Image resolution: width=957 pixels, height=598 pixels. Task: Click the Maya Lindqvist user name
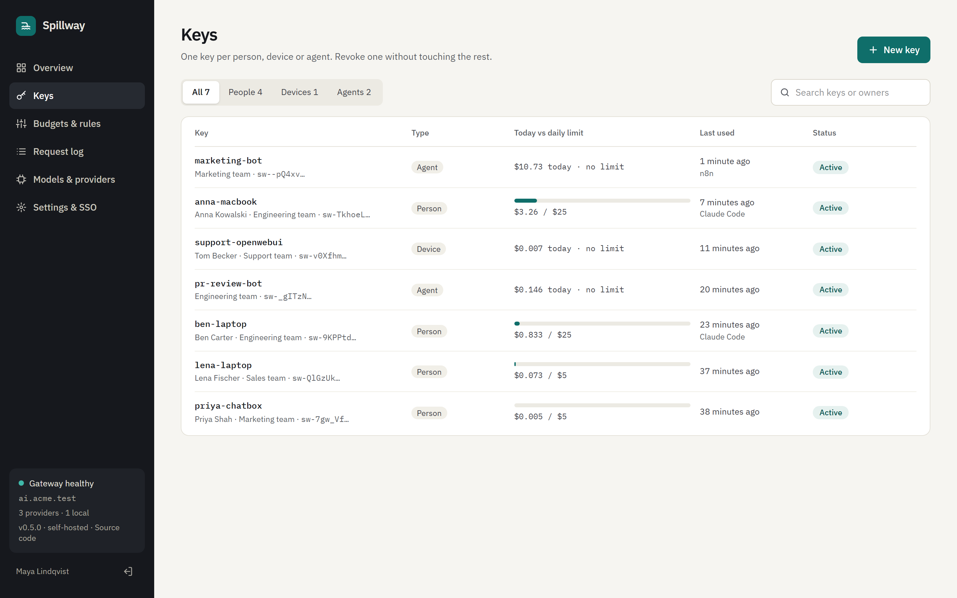point(42,571)
